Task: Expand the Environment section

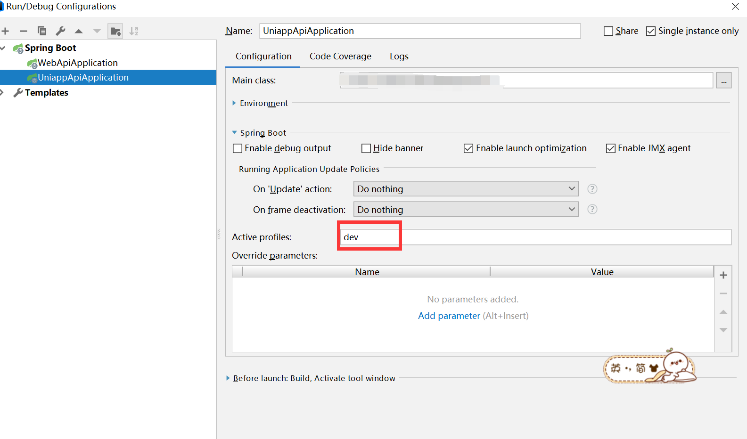Action: click(x=234, y=103)
